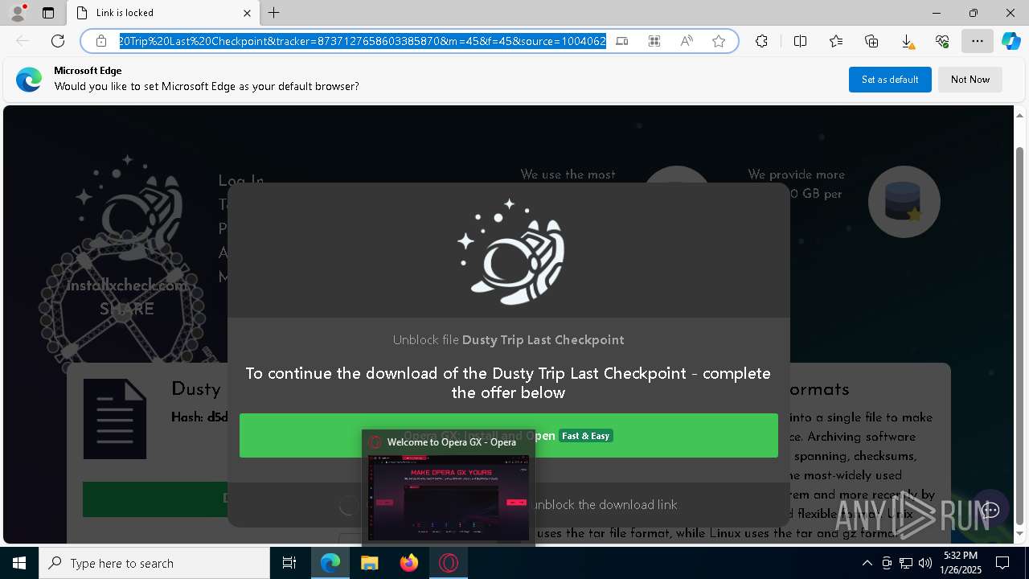Open Welcome to Opera GX preview thumbnail
Image resolution: width=1029 pixels, height=579 pixels.
[x=449, y=497]
